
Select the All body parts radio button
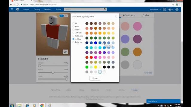click(x=73, y=23)
